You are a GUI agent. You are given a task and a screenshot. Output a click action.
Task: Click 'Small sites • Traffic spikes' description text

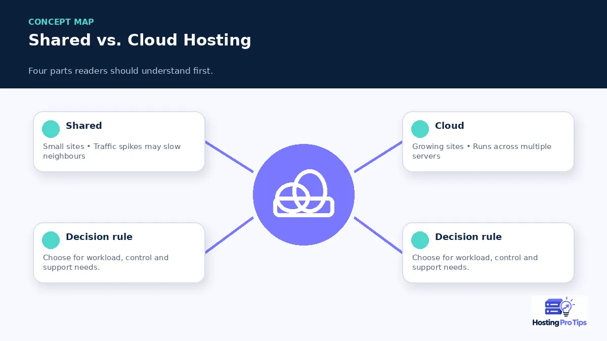coord(112,151)
